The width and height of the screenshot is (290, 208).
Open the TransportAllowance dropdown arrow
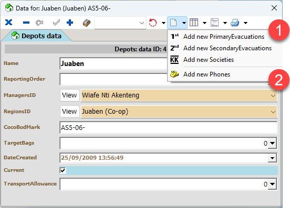(272, 184)
